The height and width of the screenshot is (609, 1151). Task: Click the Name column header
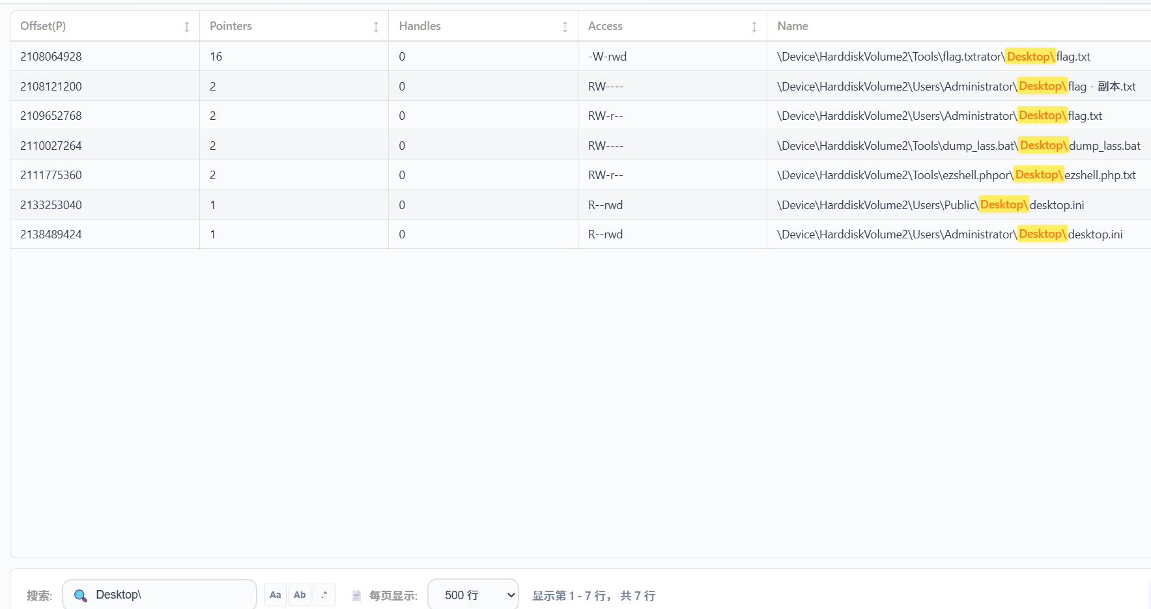tap(793, 26)
